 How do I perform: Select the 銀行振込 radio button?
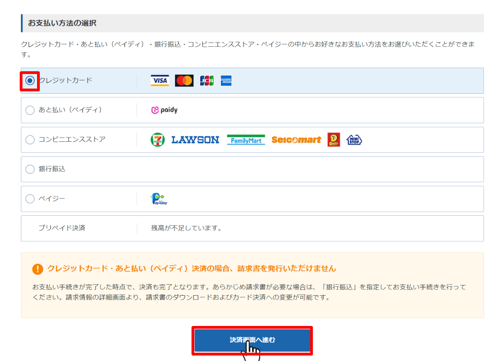30,169
